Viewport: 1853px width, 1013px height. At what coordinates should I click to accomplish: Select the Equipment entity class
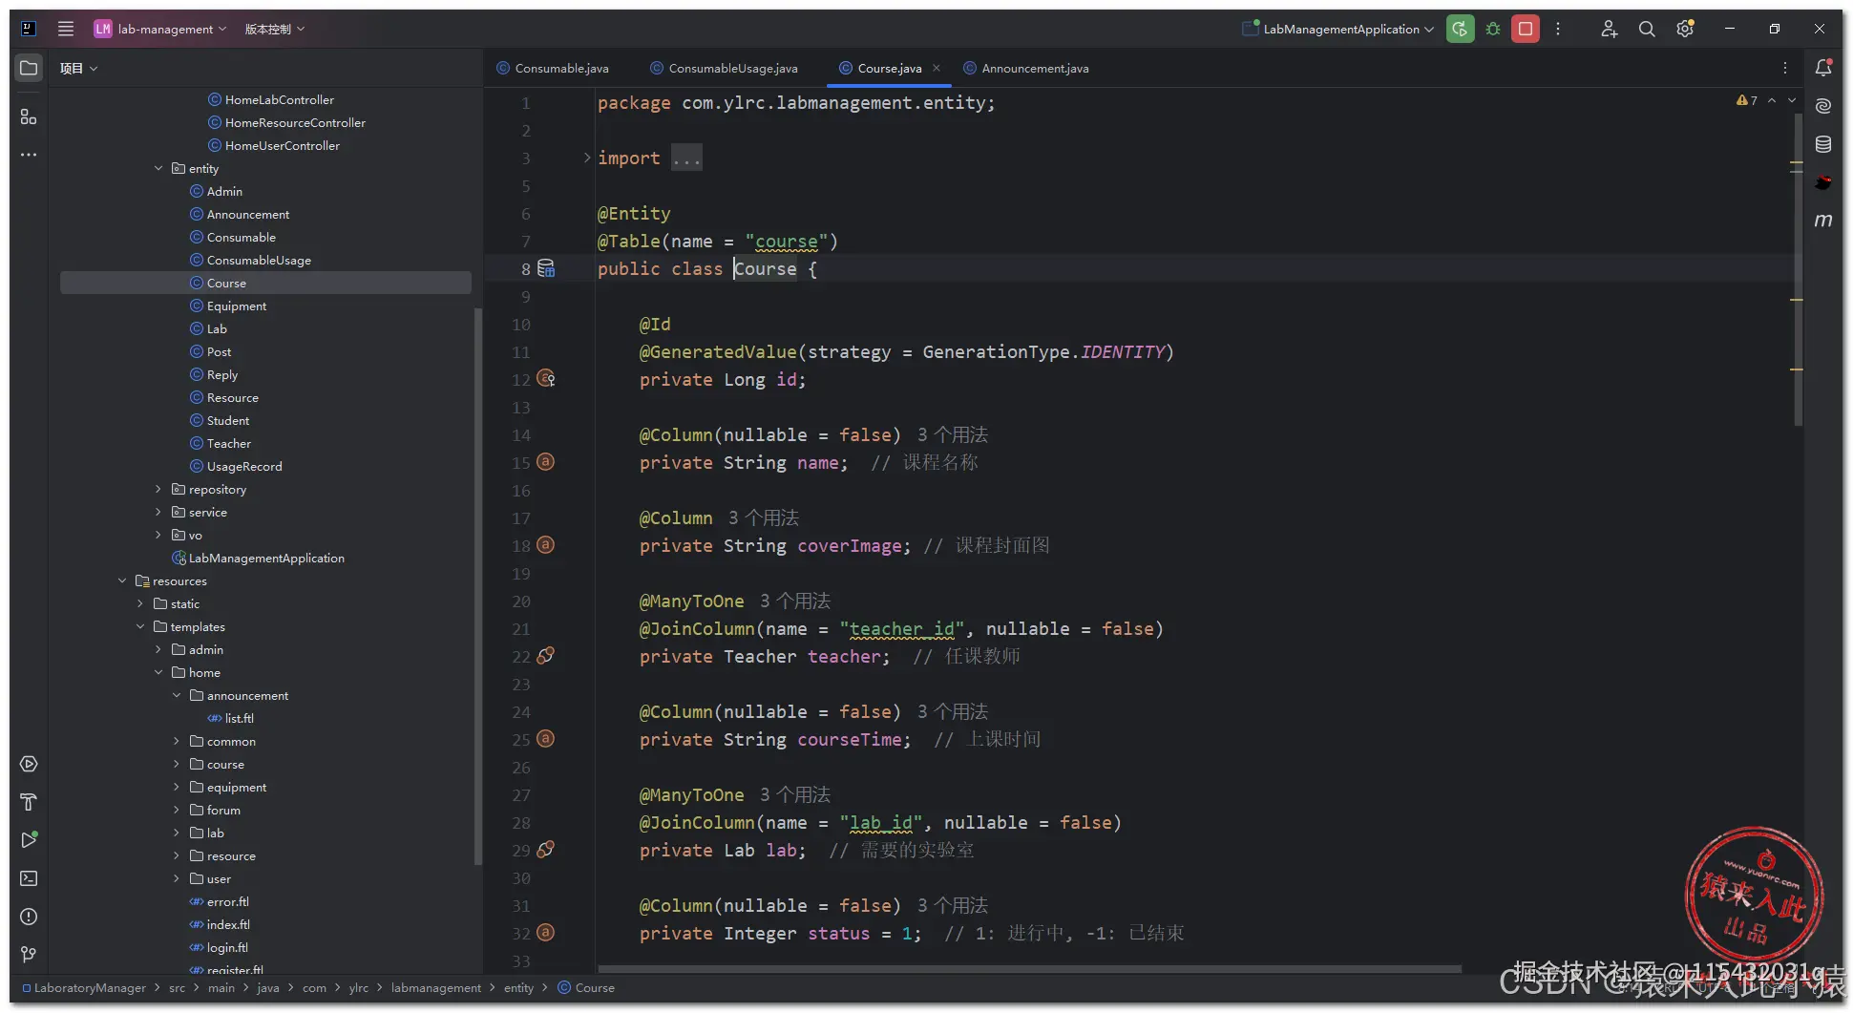pos(237,306)
